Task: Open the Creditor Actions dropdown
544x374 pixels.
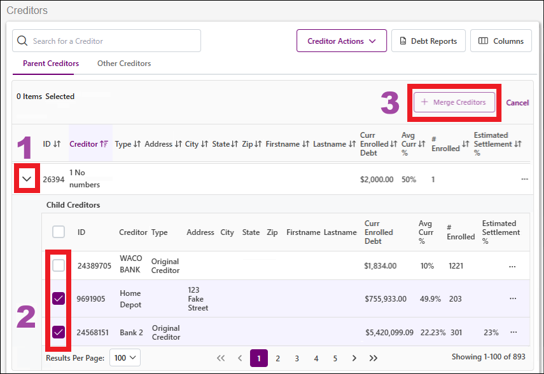Action: pyautogui.click(x=342, y=41)
